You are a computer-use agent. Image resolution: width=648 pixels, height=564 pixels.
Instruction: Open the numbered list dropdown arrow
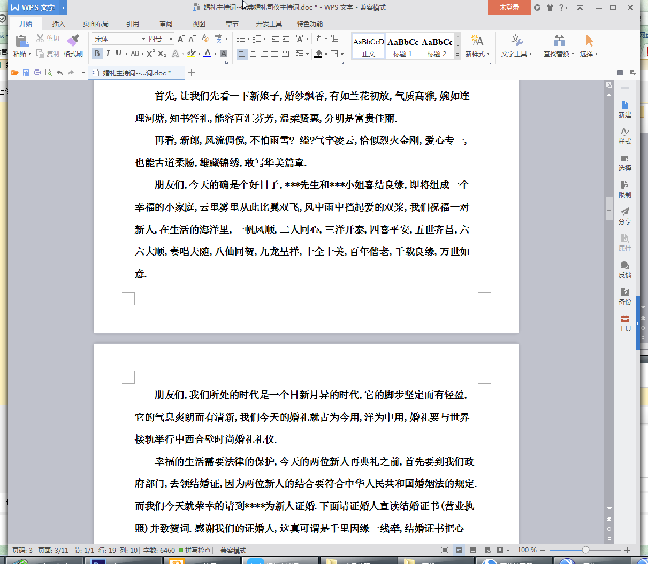264,39
